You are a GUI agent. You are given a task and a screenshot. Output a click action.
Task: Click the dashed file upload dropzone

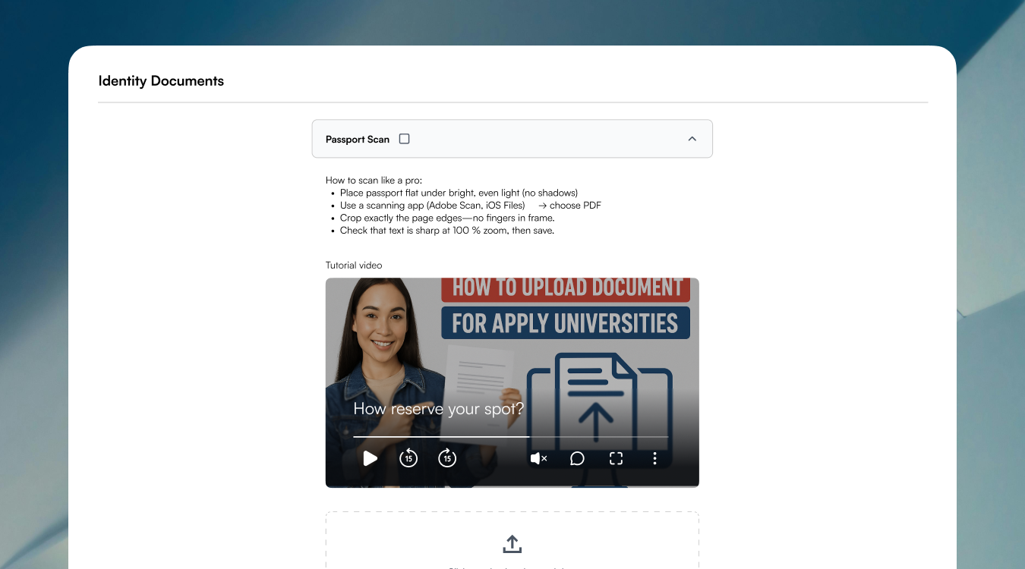(x=512, y=540)
